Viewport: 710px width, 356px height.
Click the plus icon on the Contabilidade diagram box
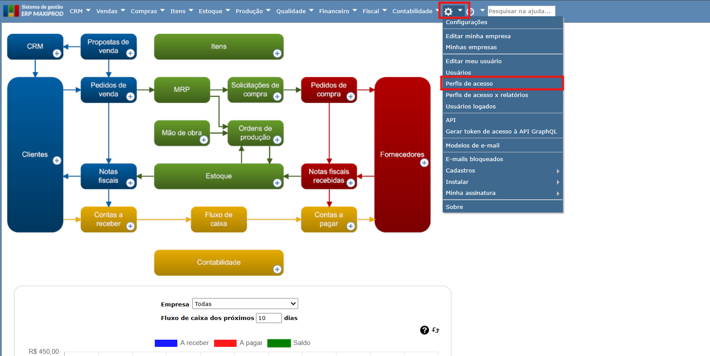(x=277, y=269)
